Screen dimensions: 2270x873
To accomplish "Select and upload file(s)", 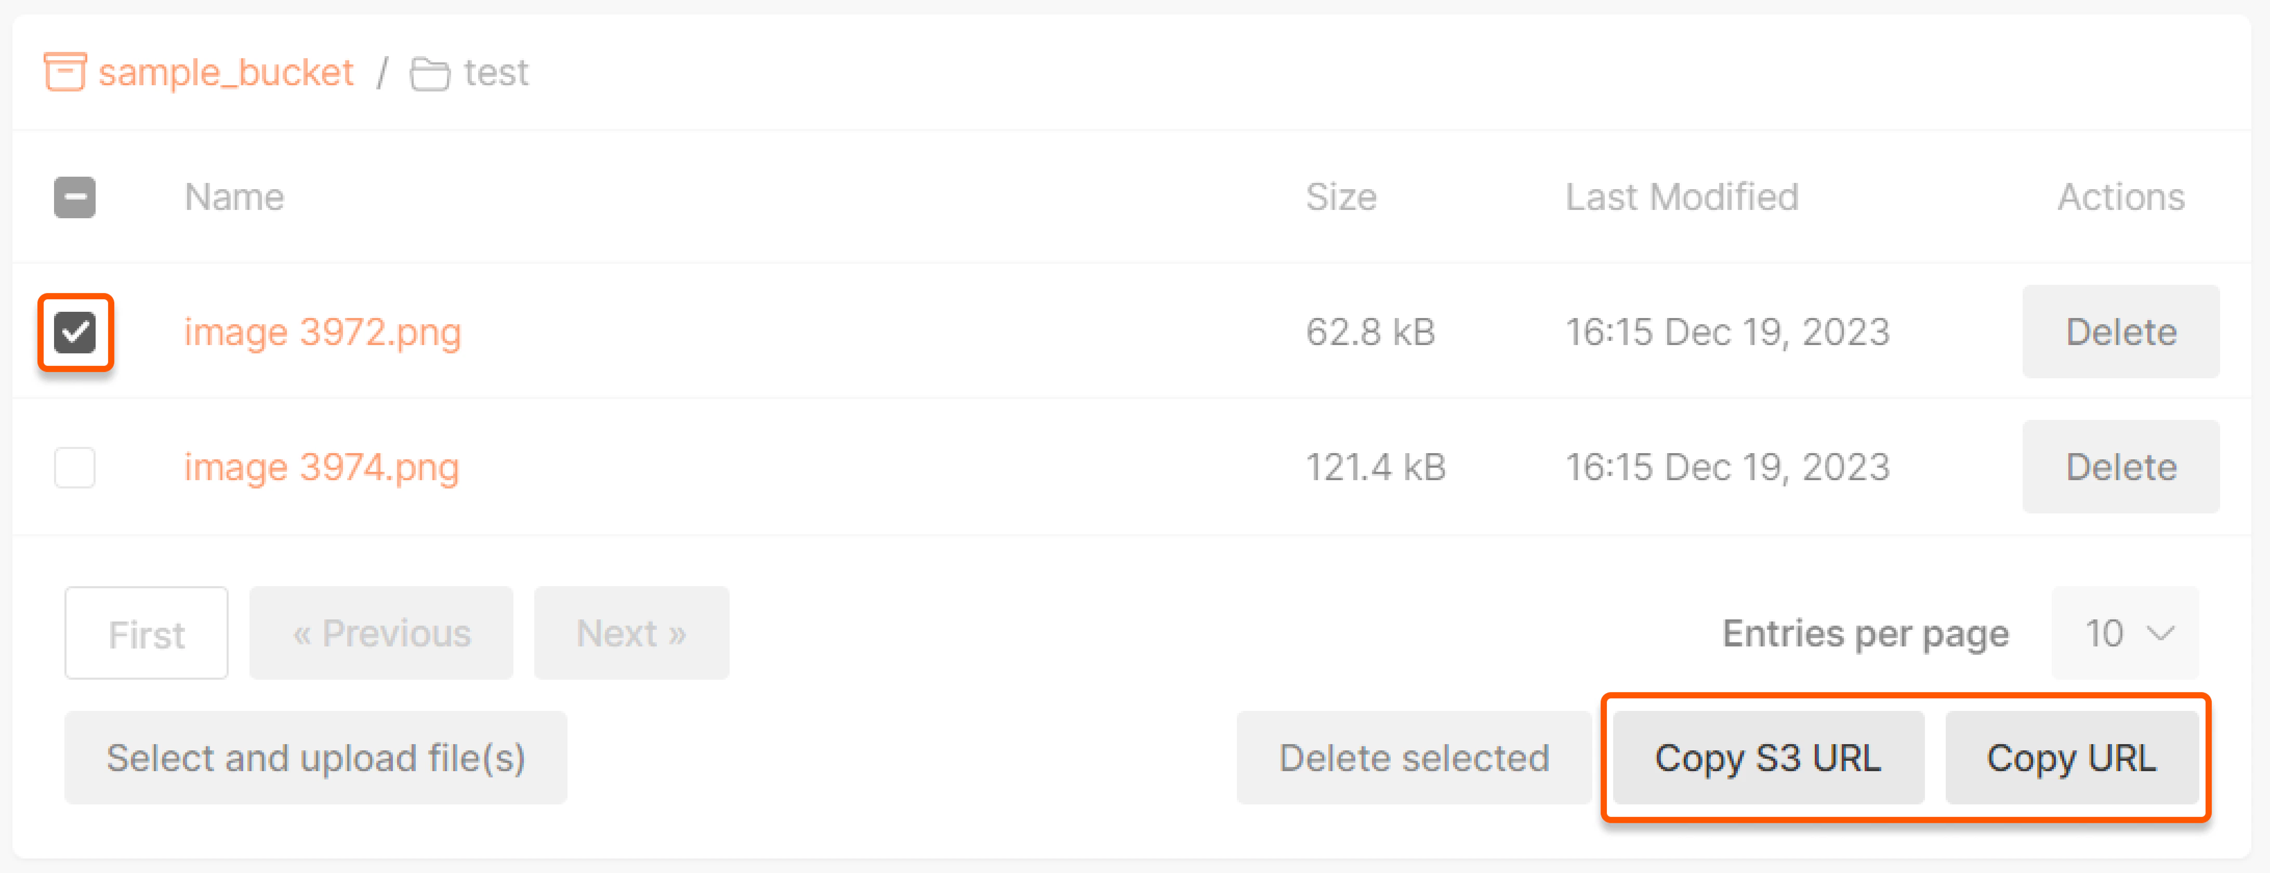I will 316,758.
